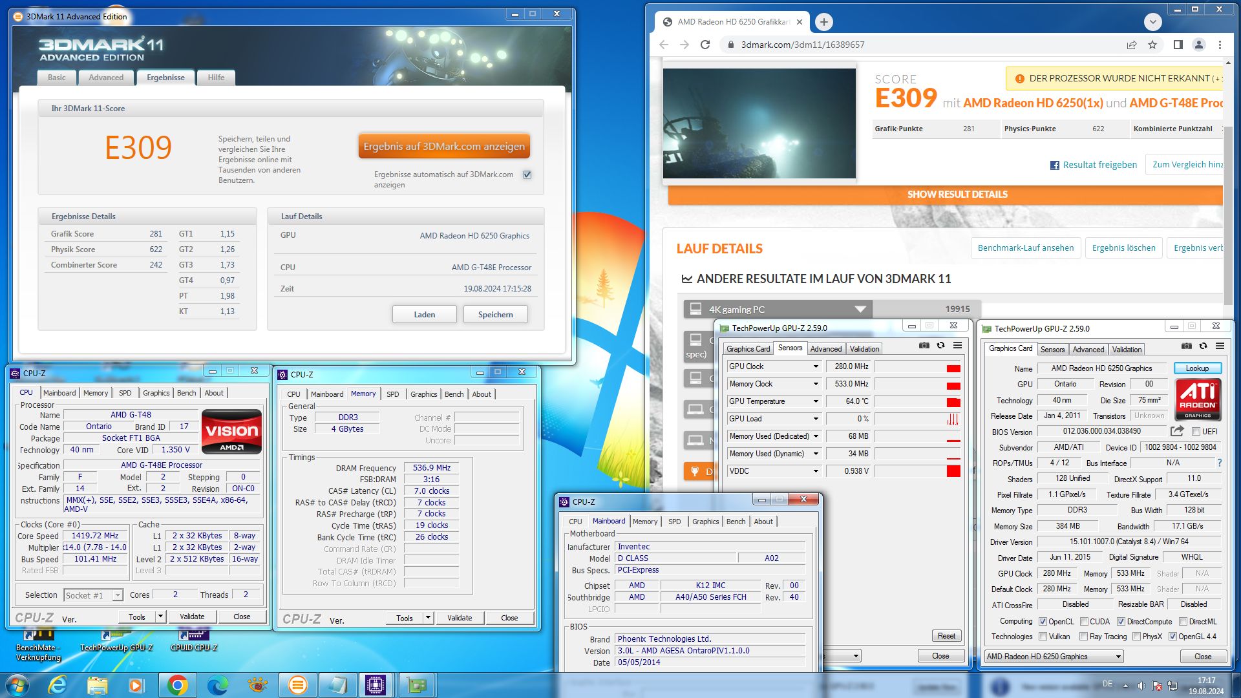Click the GPU-Z Graphics Card window camera icon
The image size is (1241, 698).
tap(1187, 346)
